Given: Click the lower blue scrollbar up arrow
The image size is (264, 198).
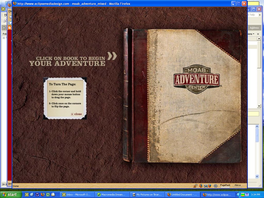Looking at the screenshot, I should click(257, 126).
